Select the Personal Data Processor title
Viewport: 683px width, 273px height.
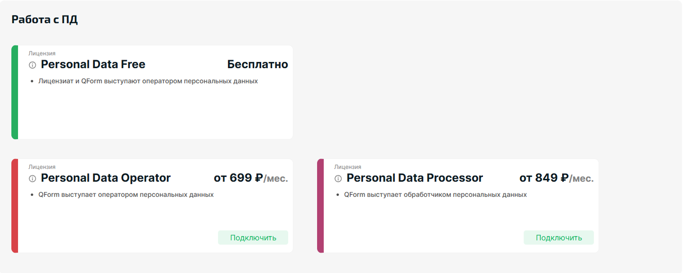(415, 178)
